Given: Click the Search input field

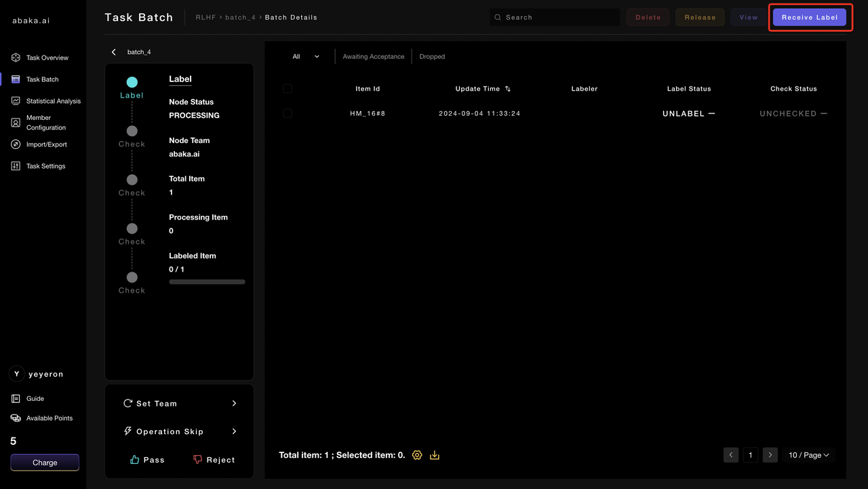Looking at the screenshot, I should pos(559,18).
